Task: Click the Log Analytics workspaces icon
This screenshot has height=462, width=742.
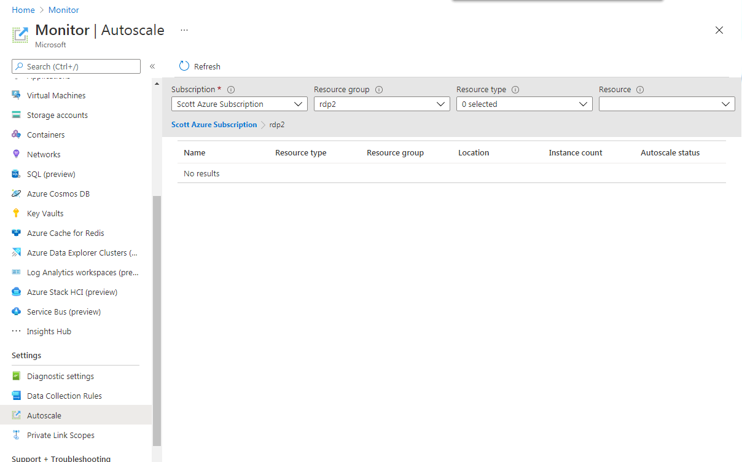Action: click(17, 272)
